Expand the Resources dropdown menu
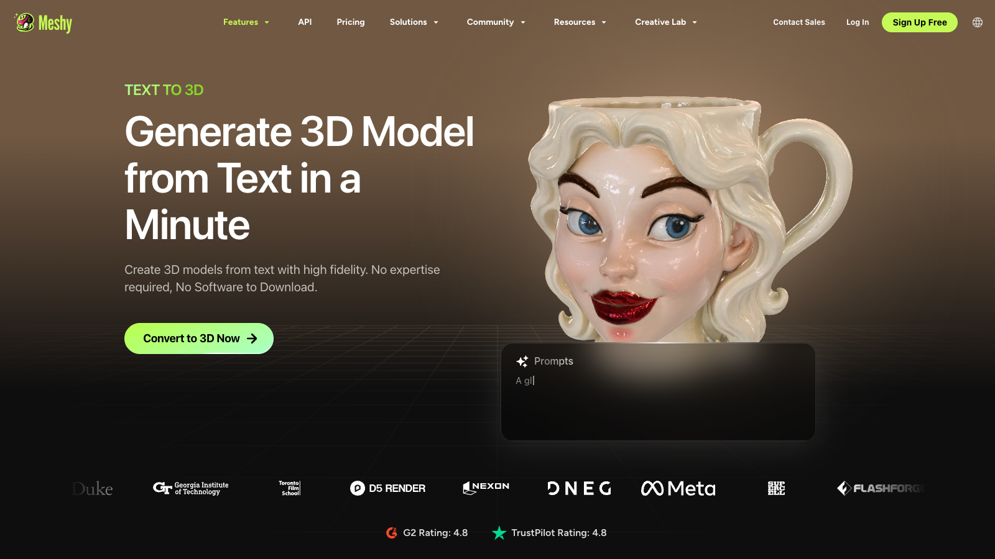 click(x=580, y=22)
